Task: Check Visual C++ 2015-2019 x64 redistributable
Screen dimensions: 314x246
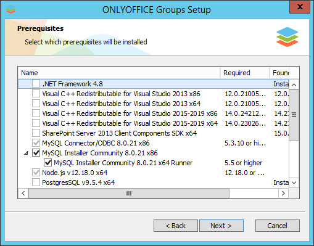Action: point(36,123)
